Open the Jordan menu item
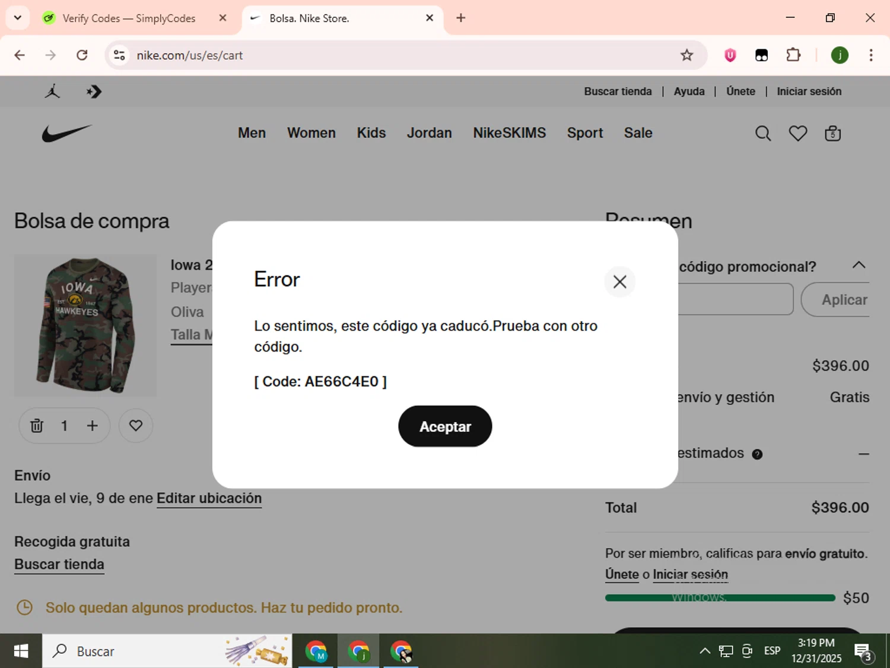Screen dimensions: 890x668 (x=429, y=133)
